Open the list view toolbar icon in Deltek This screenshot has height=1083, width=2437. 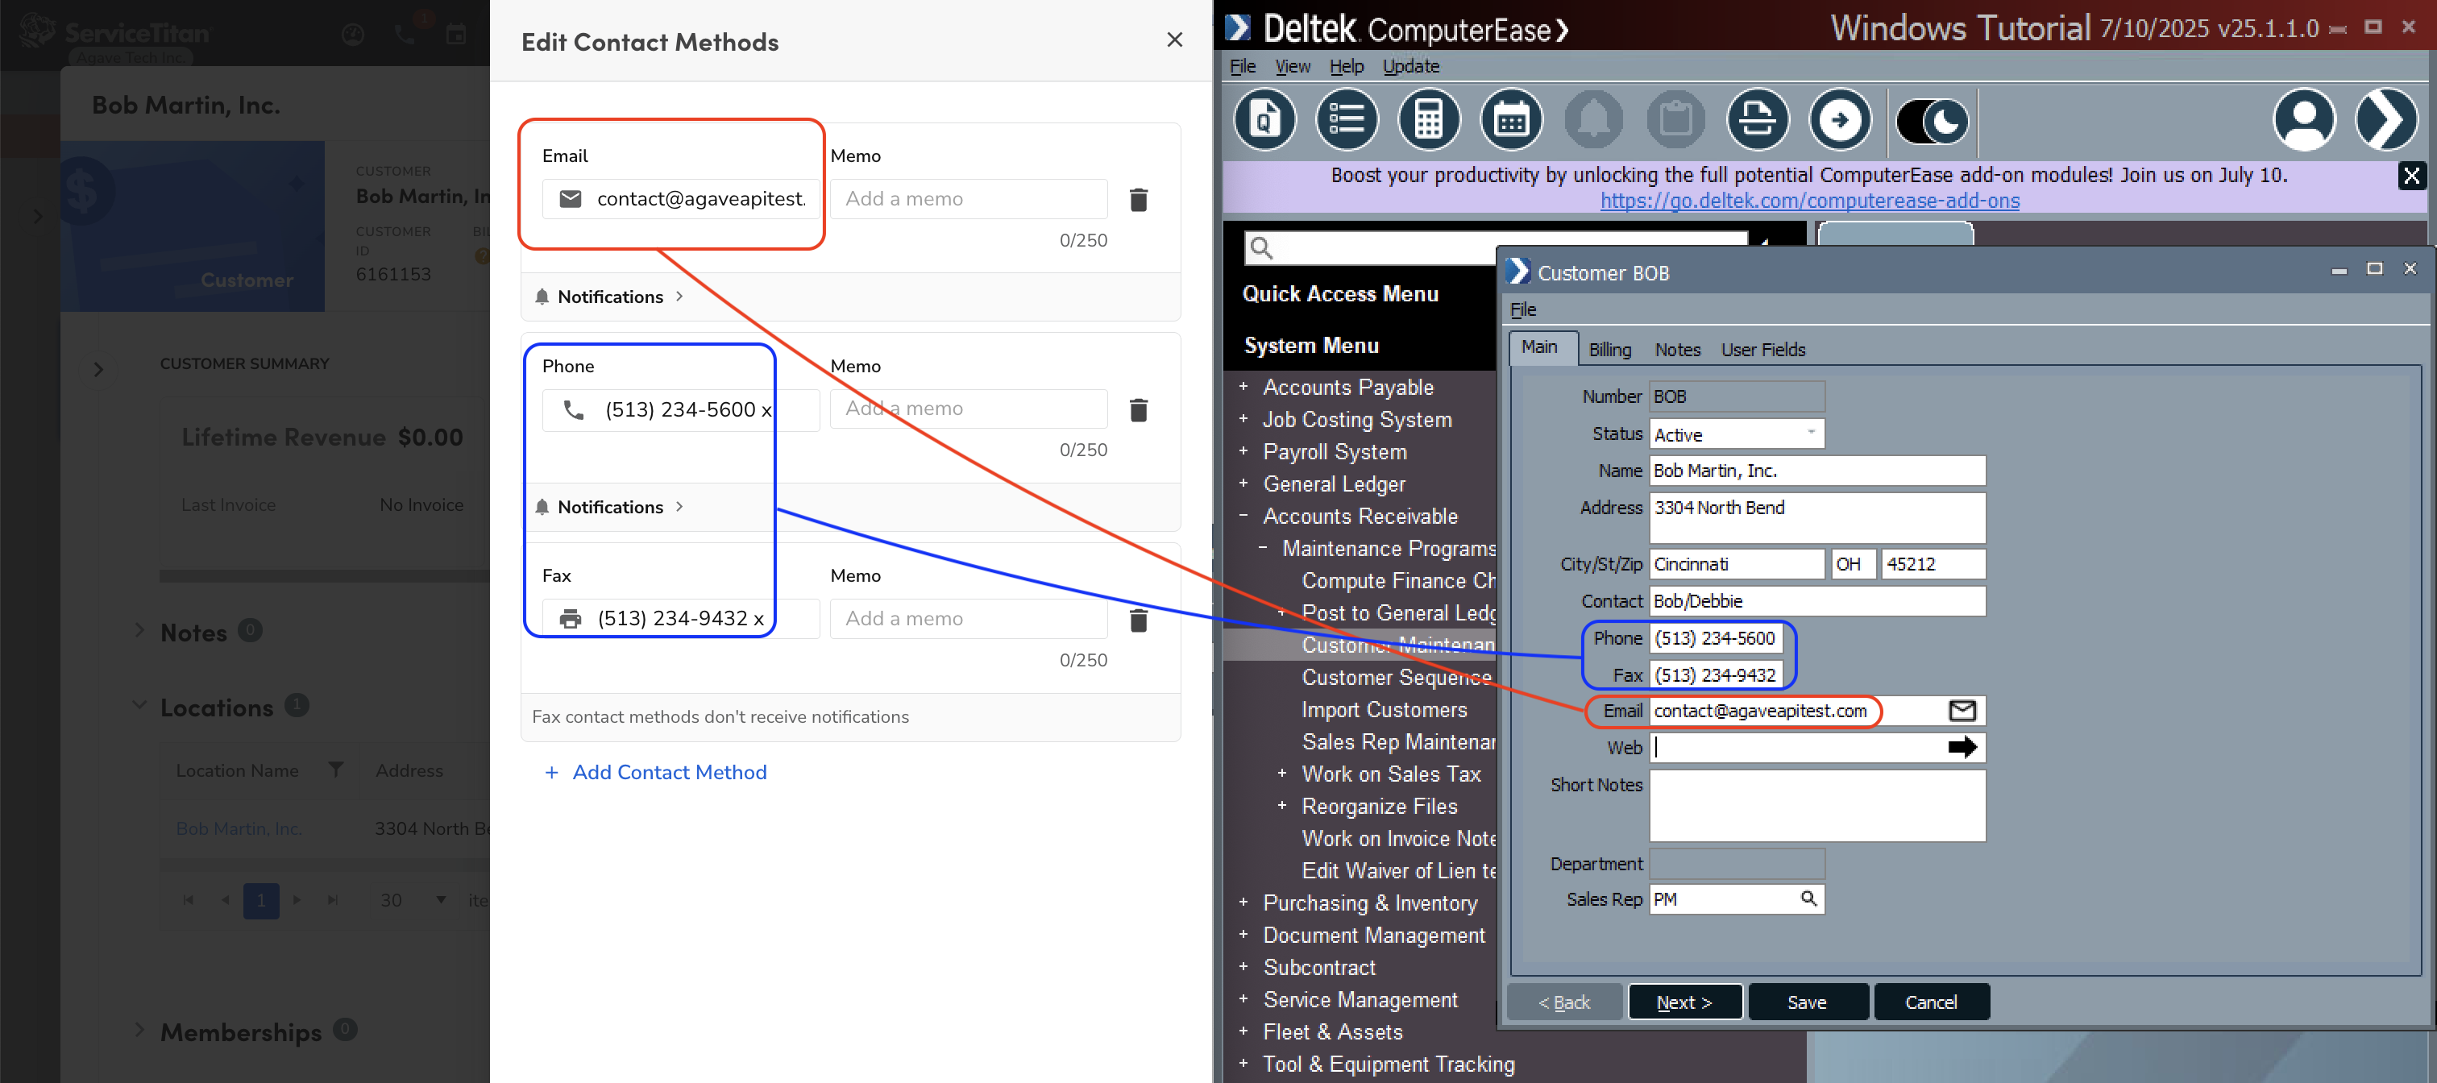point(1346,120)
